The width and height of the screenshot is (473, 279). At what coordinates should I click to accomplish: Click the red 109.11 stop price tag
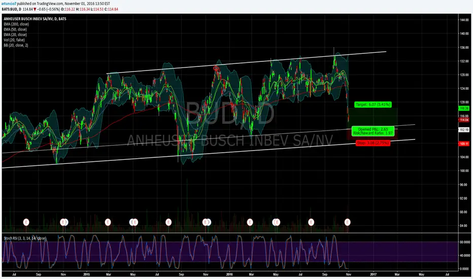(464, 144)
